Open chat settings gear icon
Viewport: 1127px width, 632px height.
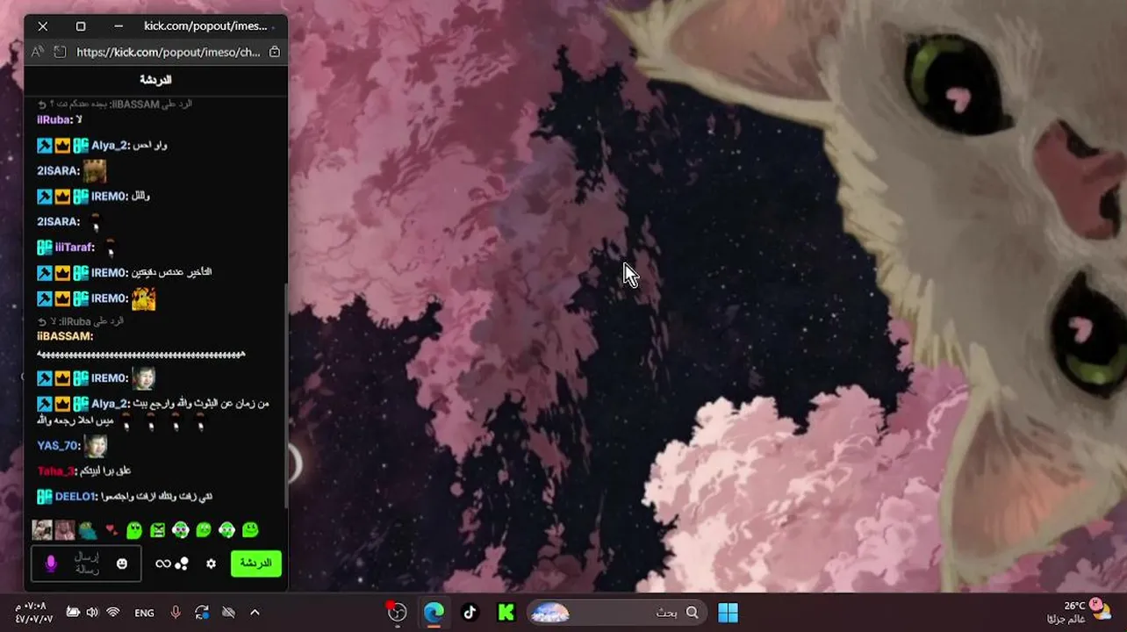click(x=211, y=564)
